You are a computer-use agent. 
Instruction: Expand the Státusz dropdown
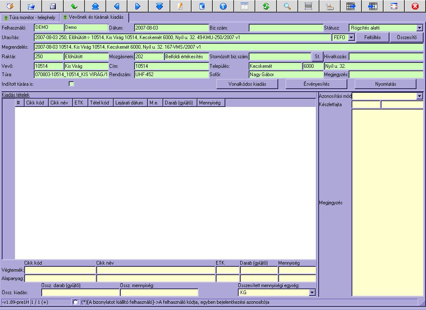pyautogui.click(x=419, y=28)
